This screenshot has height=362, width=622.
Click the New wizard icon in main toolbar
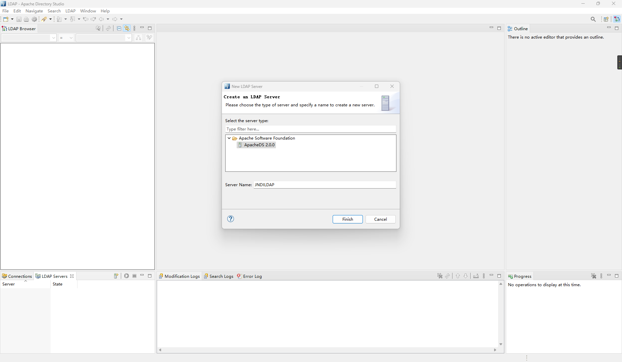(x=6, y=19)
